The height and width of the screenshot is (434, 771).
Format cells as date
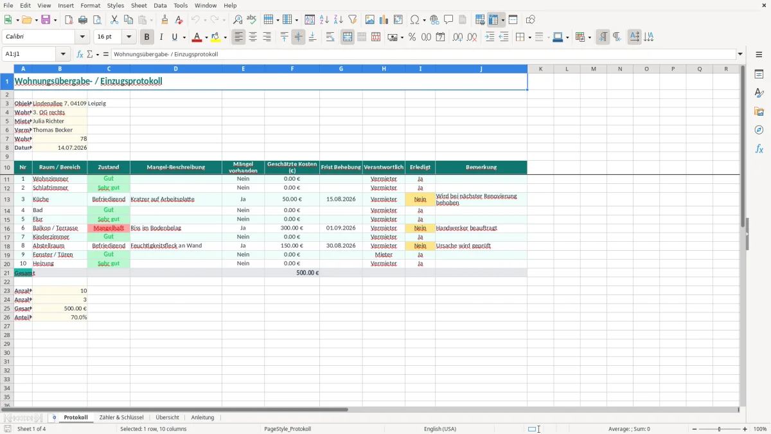click(x=440, y=37)
